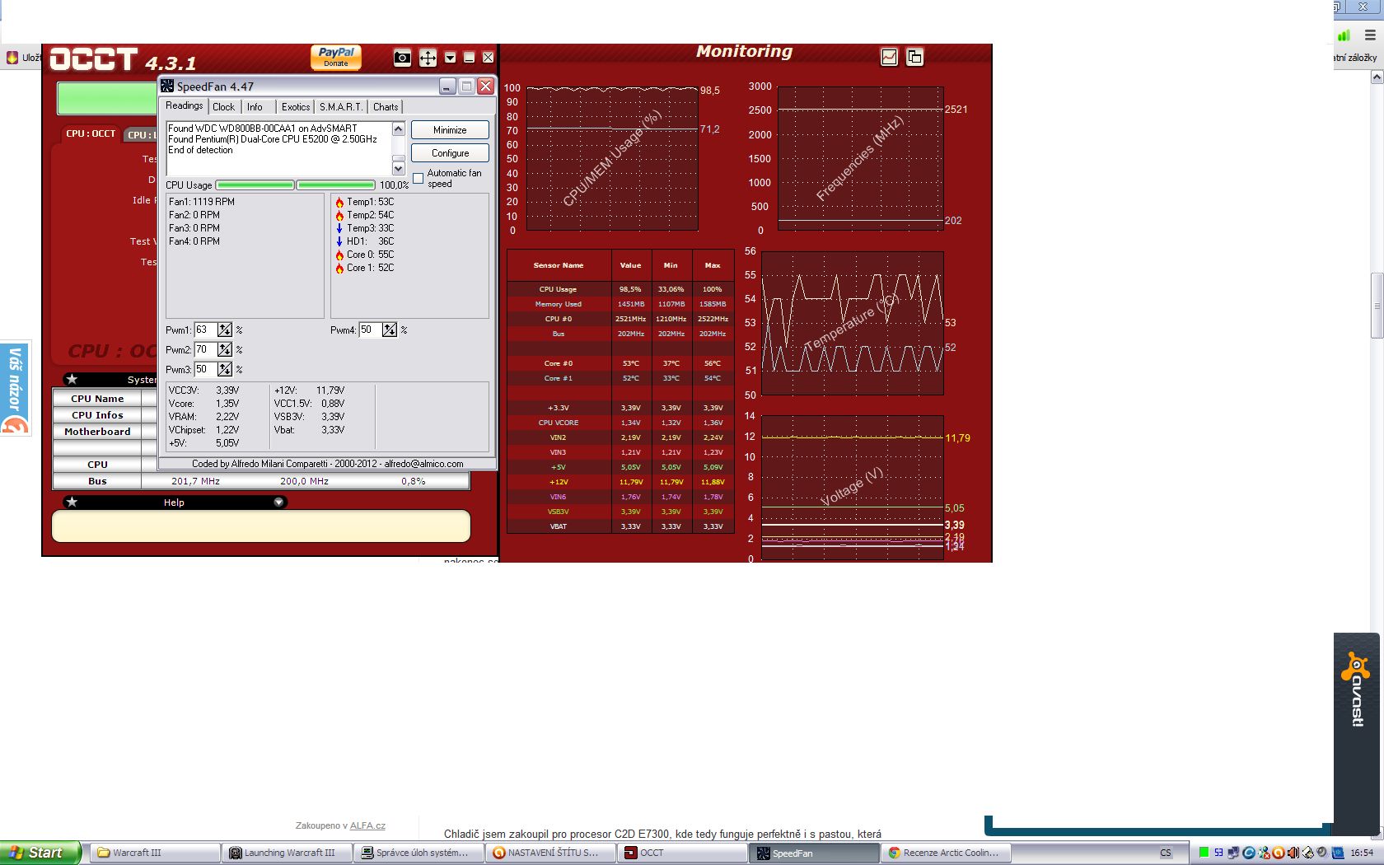Click the Core 1 flame icon
This screenshot has width=1384, height=865.
click(339, 268)
